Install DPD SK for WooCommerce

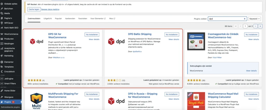click(x=92, y=35)
